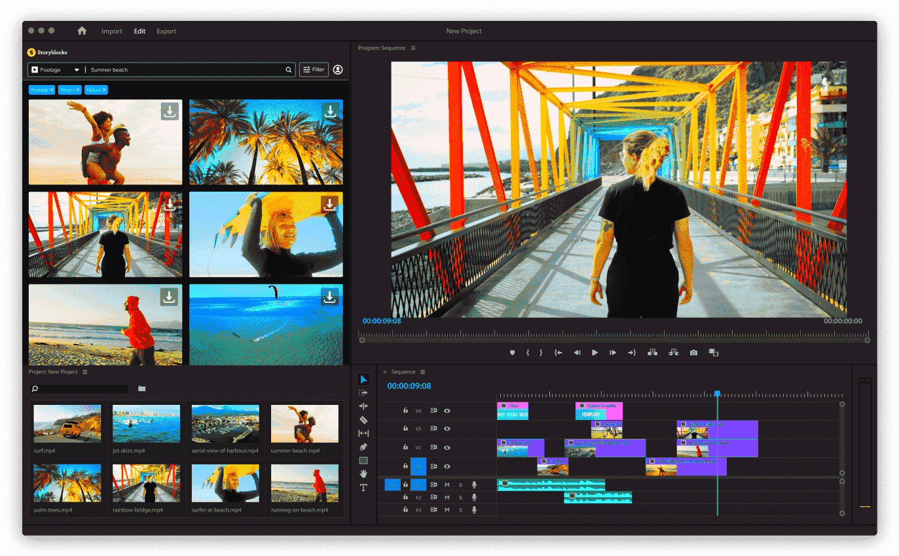The image size is (899, 556).
Task: Select the jet-skies.mp4 project thumbnail
Action: pos(146,423)
